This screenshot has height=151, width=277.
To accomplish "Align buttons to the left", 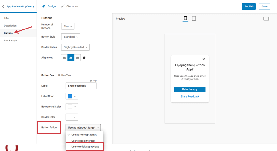I will [64, 58].
